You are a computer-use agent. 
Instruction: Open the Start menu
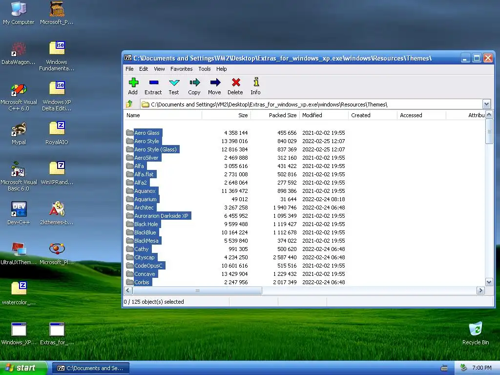point(23,368)
